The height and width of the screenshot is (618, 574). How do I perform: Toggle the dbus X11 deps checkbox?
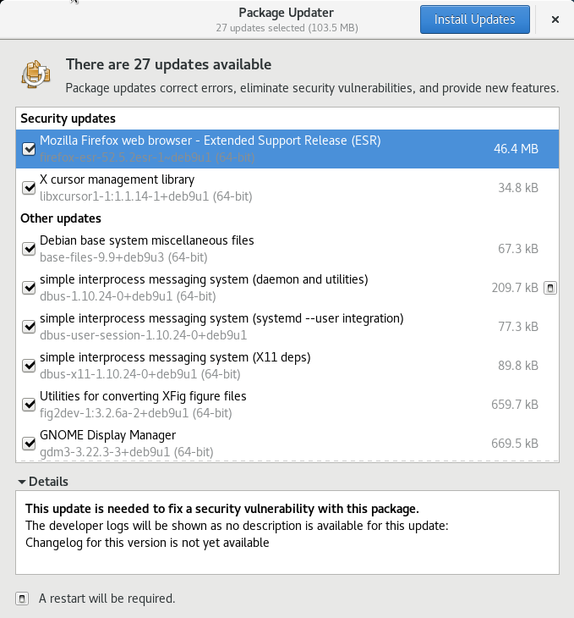tap(29, 366)
